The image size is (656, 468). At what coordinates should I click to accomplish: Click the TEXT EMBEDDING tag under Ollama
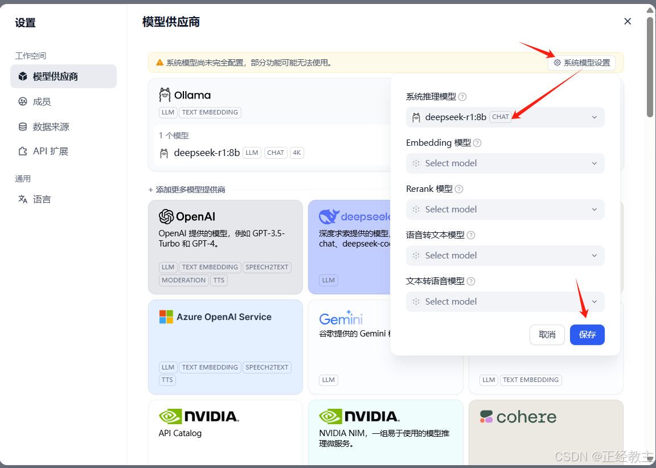point(210,113)
